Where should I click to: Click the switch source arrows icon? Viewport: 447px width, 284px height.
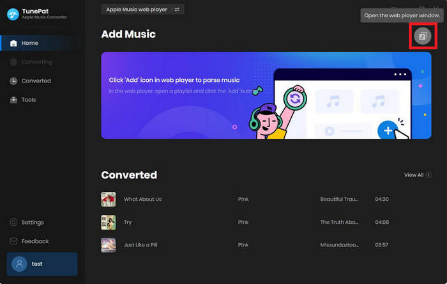pyautogui.click(x=177, y=10)
